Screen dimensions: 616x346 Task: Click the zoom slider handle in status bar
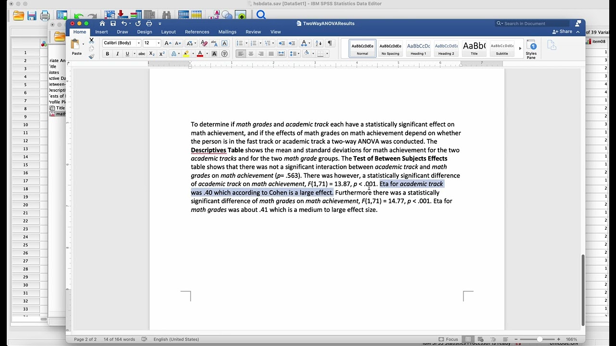coord(539,339)
